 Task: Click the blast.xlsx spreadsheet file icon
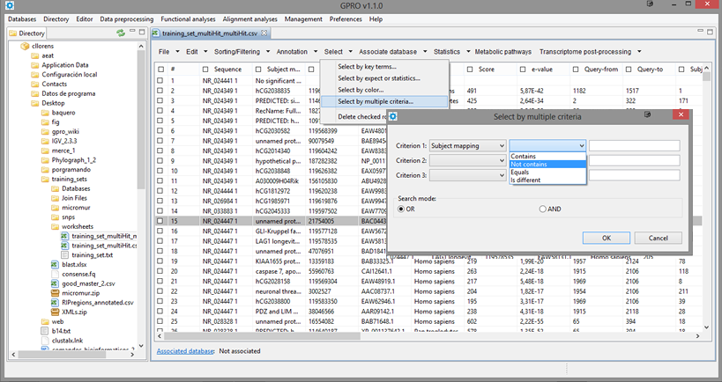[x=55, y=264]
